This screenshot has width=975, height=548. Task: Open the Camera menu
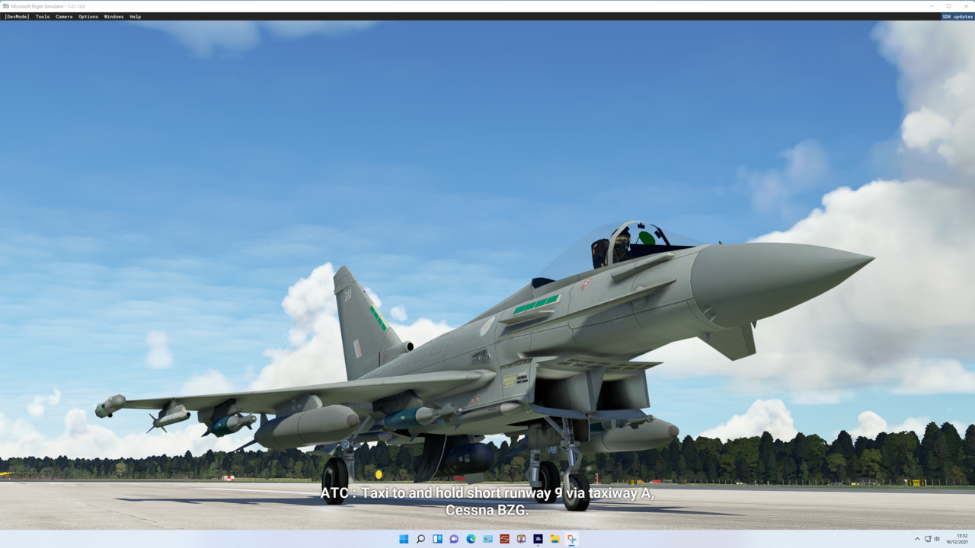(x=64, y=16)
